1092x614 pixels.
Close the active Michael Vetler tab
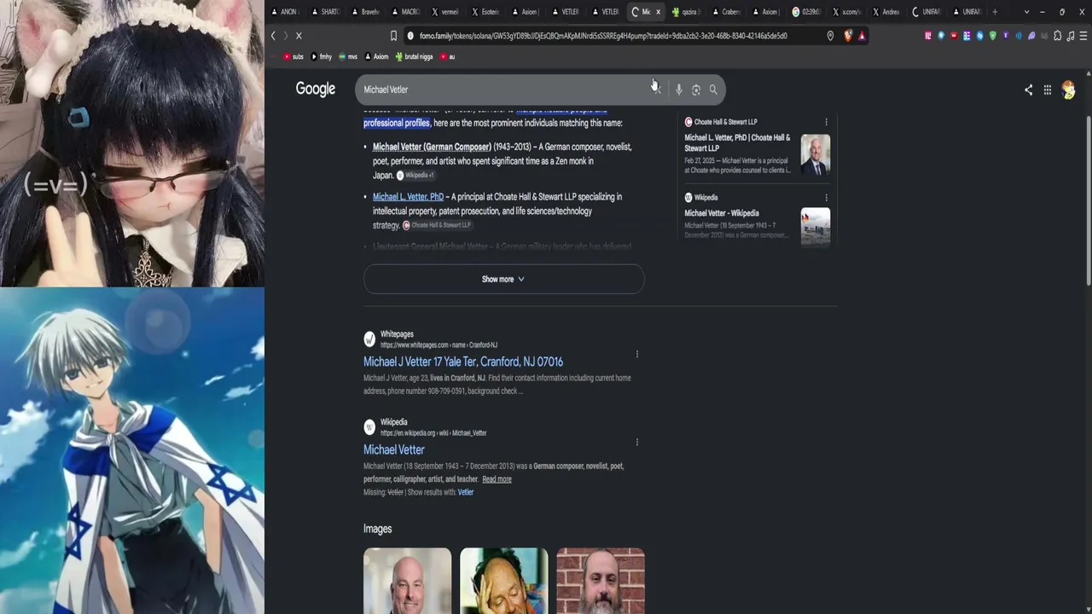pos(658,12)
